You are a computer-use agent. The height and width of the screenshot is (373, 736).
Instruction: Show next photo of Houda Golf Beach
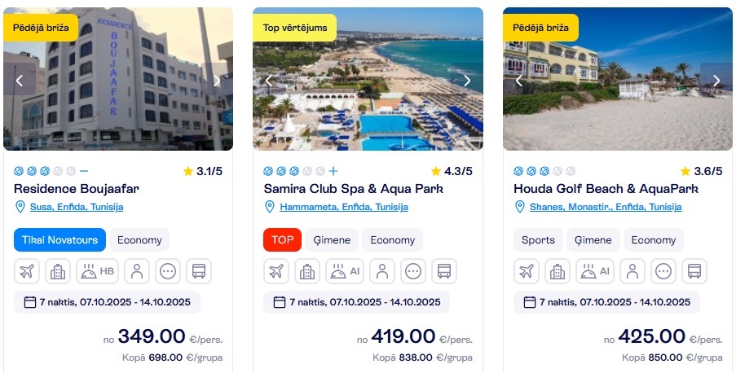coord(716,80)
